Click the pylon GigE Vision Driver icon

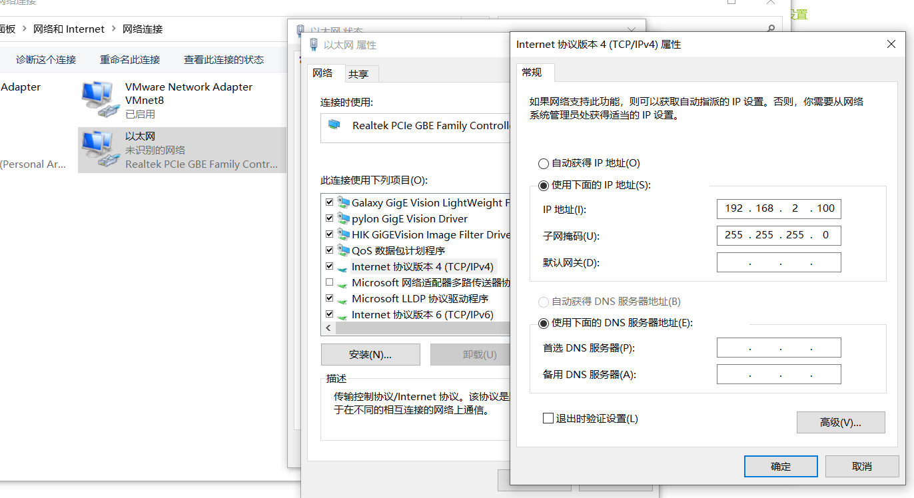coord(343,218)
